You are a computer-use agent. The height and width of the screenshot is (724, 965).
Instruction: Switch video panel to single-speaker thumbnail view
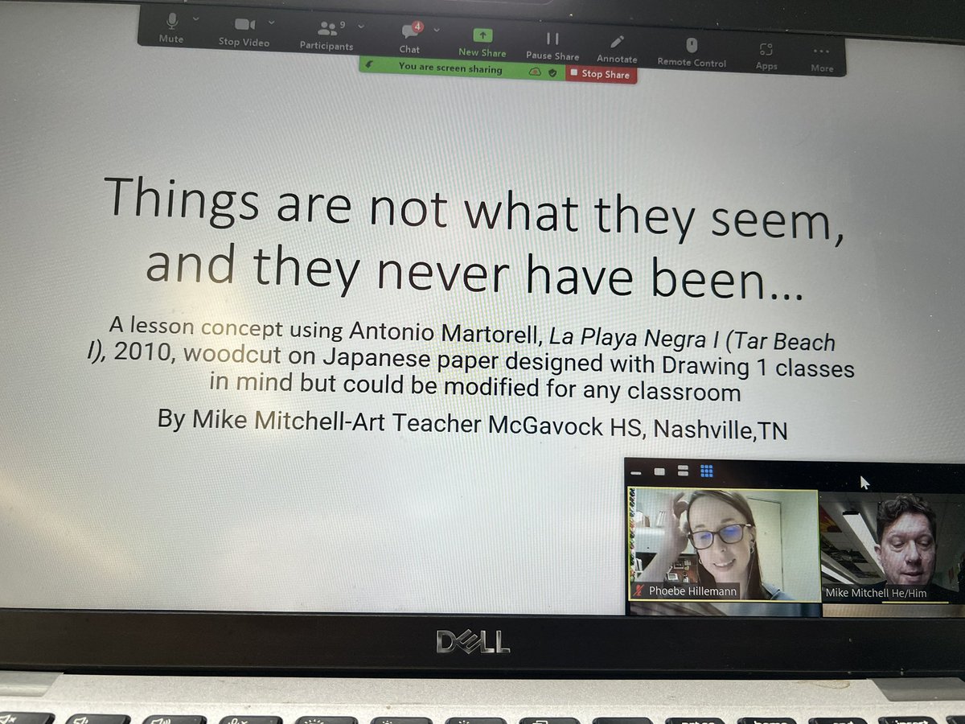[659, 472]
